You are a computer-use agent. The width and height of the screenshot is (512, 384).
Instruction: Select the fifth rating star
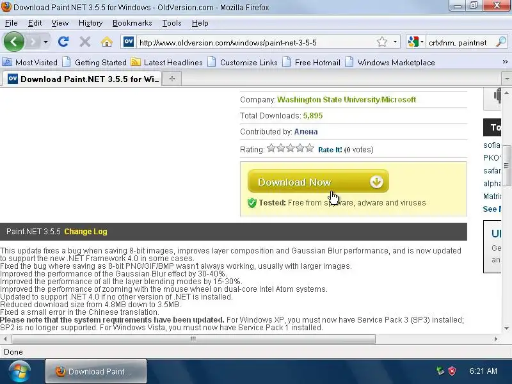coord(310,148)
